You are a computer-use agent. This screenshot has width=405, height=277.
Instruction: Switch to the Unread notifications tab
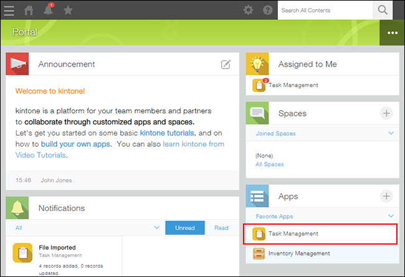coord(185,228)
